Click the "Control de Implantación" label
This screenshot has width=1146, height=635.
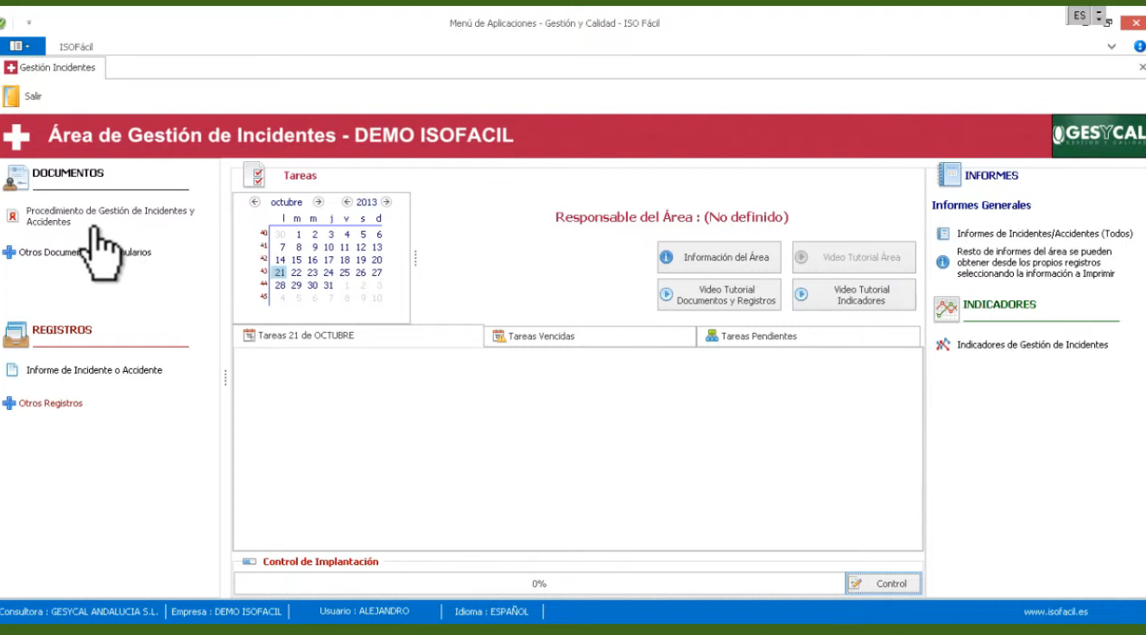320,562
